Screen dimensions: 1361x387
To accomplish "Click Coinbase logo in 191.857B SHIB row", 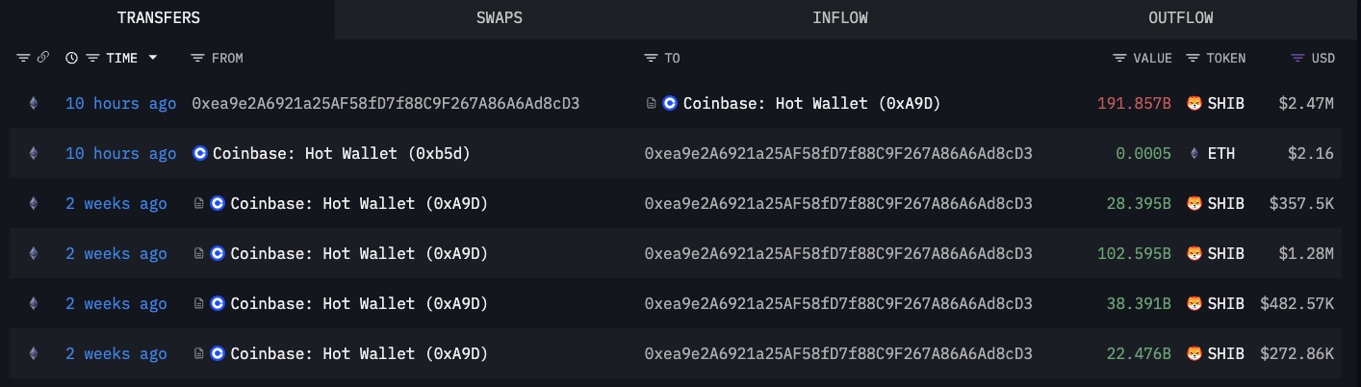I will 671,103.
